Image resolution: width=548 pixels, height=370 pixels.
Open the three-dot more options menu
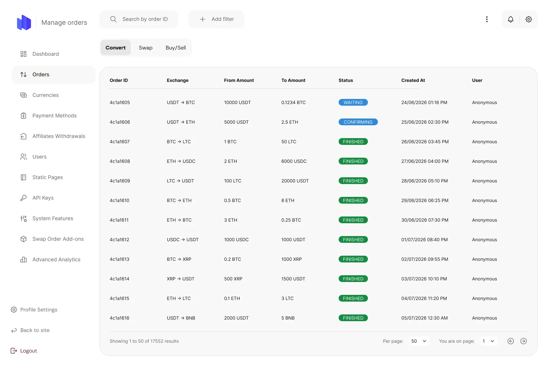point(487,19)
